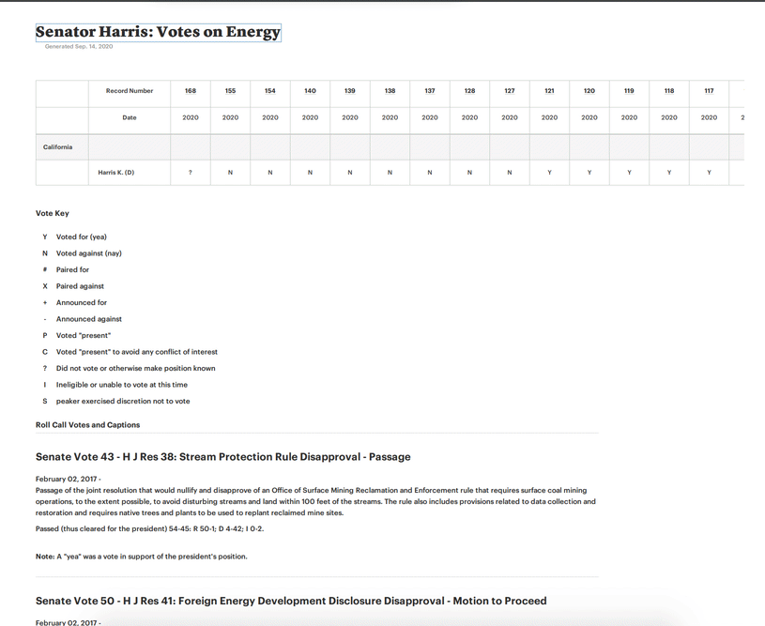Click the '?' vote under record 168
This screenshot has width=765, height=626.
click(x=191, y=173)
